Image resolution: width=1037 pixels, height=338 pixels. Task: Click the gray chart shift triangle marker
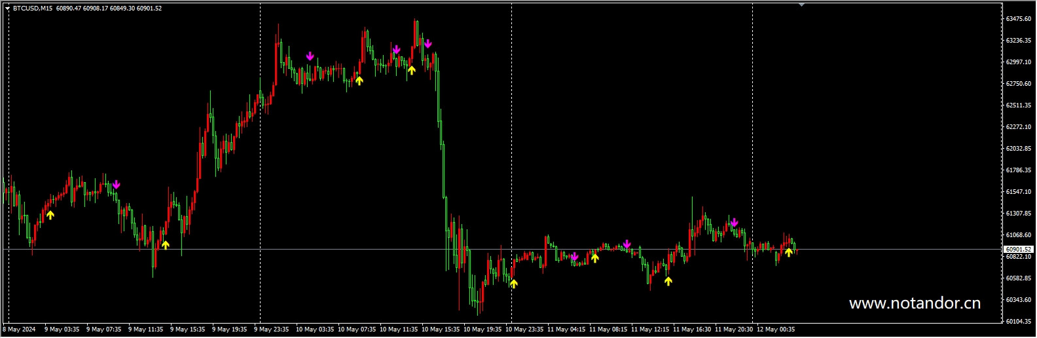801,5
